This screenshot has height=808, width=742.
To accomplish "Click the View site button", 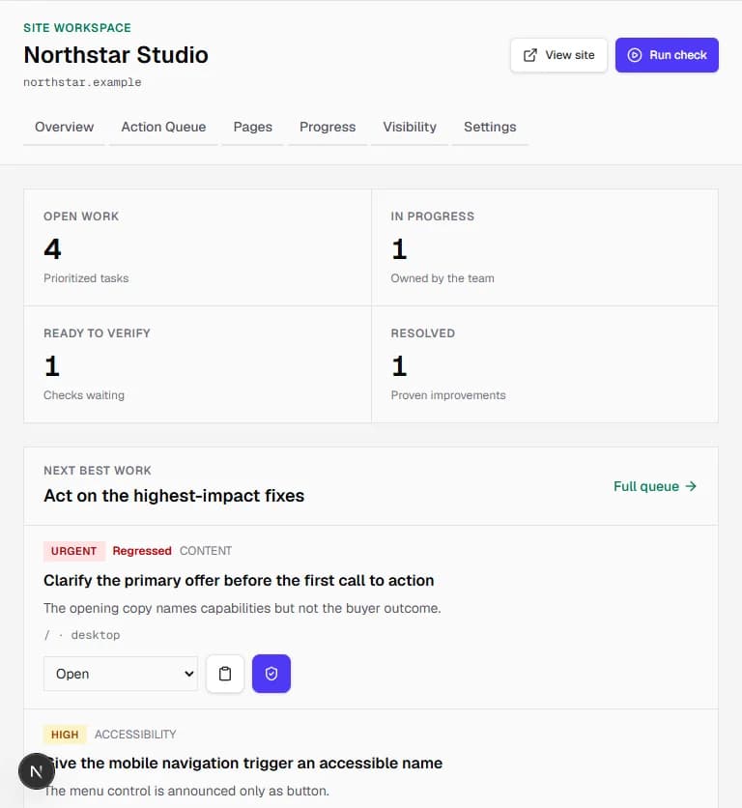I will (558, 55).
